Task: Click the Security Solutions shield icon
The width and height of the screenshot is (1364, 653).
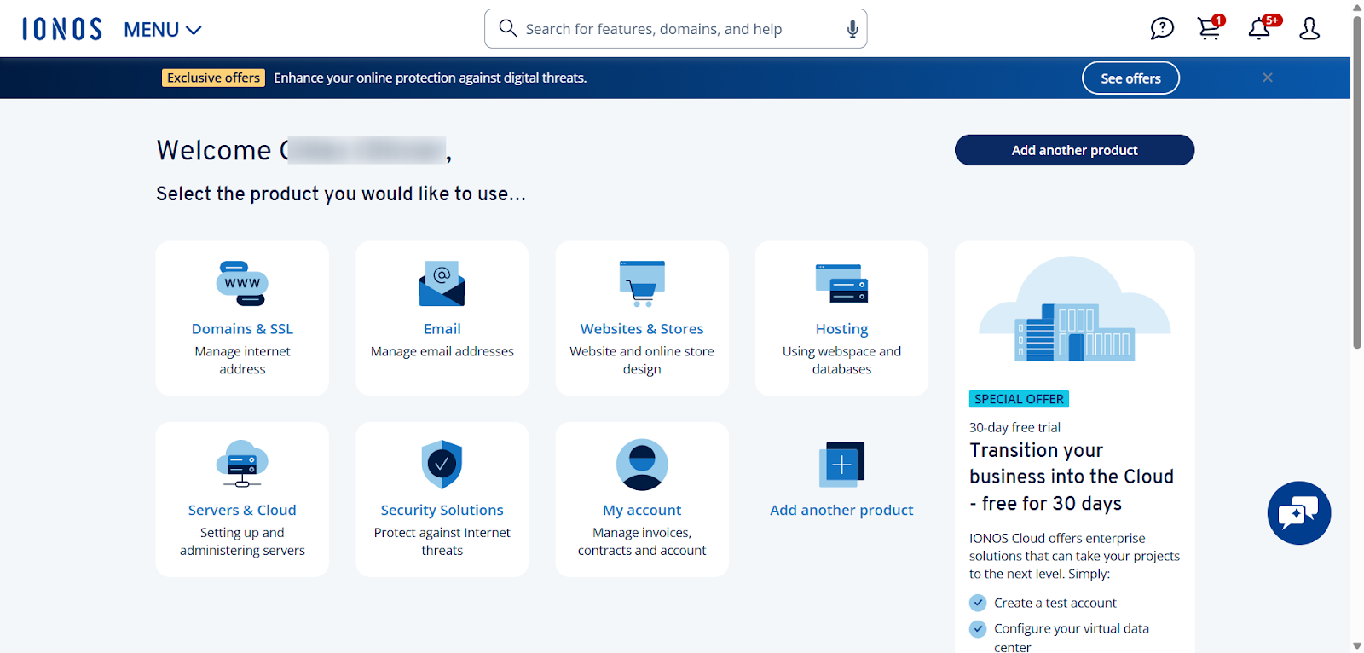Action: [x=442, y=464]
